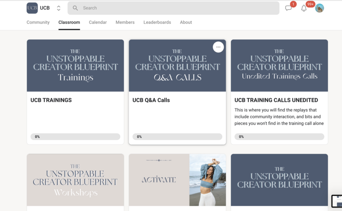Switch to the Community tab
342x211 pixels.
tap(38, 22)
